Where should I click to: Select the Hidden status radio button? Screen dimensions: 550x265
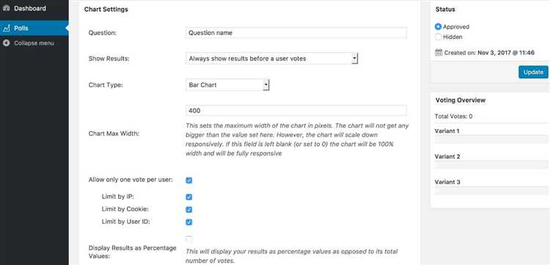(438, 37)
